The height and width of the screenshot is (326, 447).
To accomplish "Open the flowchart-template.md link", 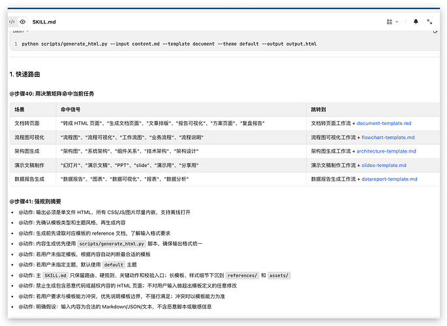I will 388,137.
